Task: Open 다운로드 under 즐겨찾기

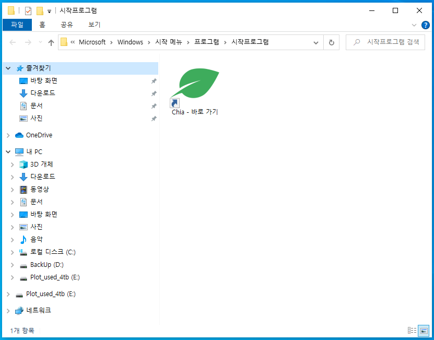Action: (x=43, y=93)
